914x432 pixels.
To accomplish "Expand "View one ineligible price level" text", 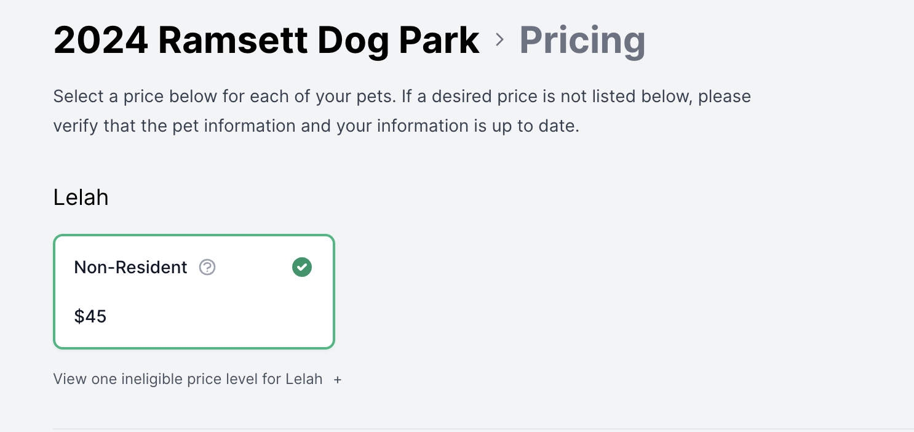I will tap(188, 379).
